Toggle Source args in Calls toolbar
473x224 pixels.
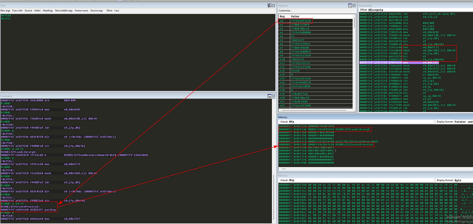click(96, 10)
